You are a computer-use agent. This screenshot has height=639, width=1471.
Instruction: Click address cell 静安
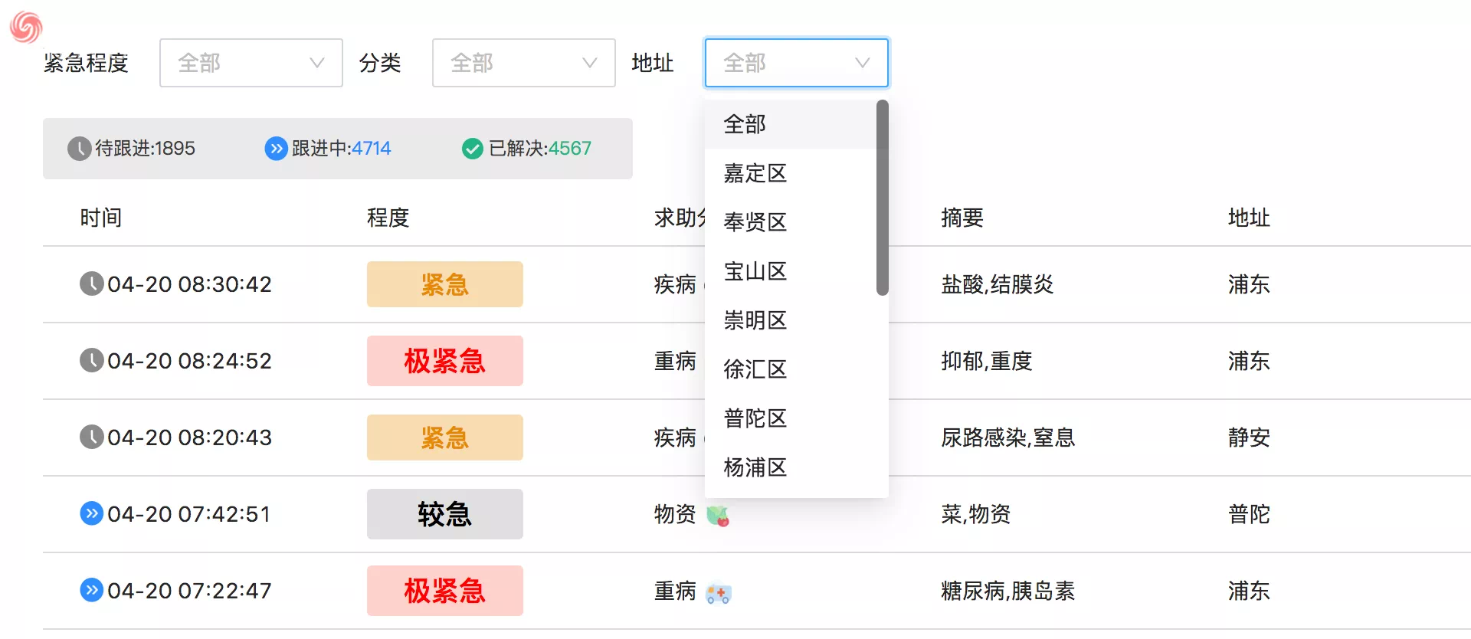1250,437
